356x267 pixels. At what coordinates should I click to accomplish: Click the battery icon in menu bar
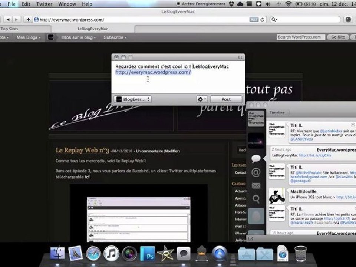tap(299, 4)
